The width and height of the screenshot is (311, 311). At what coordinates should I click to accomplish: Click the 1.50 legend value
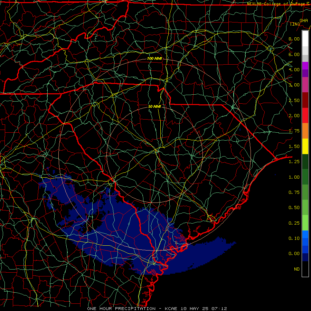point(294,147)
